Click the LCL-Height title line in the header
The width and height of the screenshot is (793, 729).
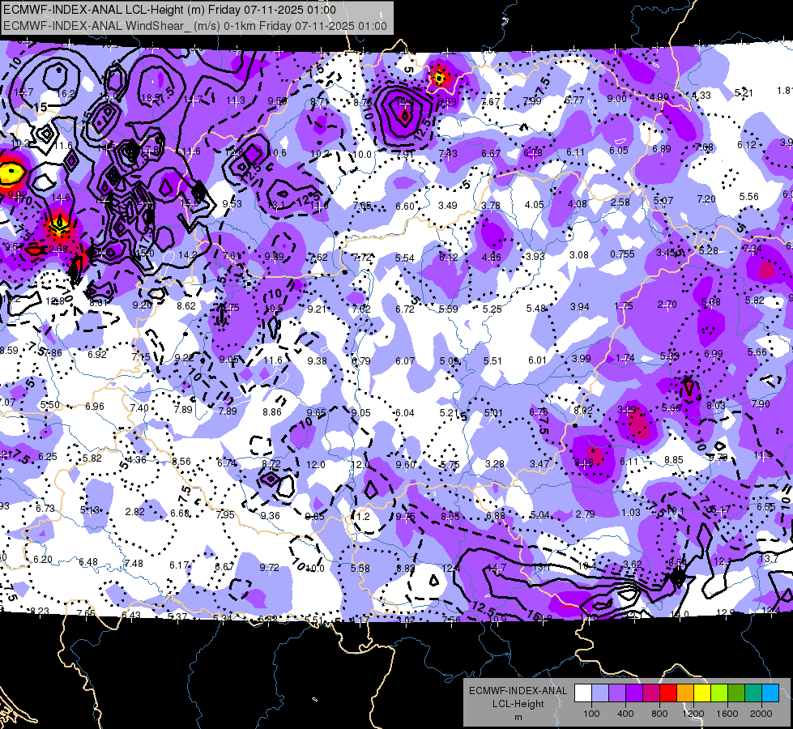(169, 10)
